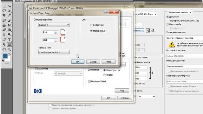
Task: Select English (in.) units
Action: tap(91, 25)
